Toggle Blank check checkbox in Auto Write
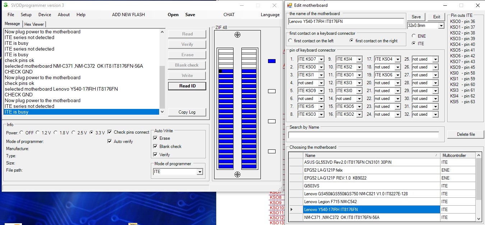 click(x=155, y=147)
